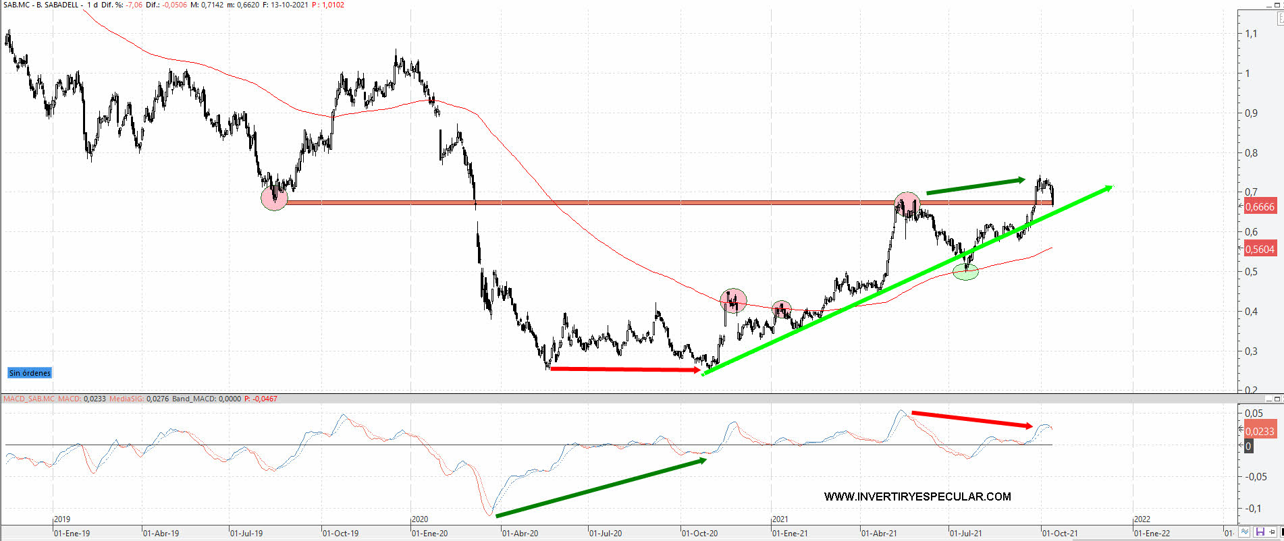Click the green circle at July 2021 low

[965, 272]
